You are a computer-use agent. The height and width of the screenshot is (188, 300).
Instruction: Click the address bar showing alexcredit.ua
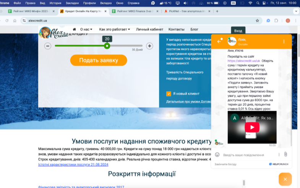[141, 21]
